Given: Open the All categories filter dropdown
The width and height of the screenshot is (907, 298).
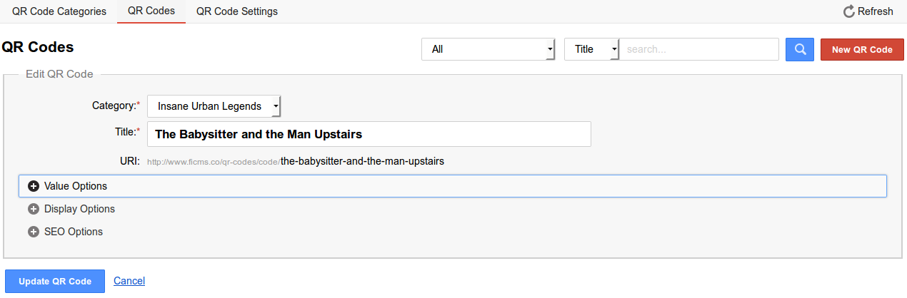Looking at the screenshot, I should (488, 50).
